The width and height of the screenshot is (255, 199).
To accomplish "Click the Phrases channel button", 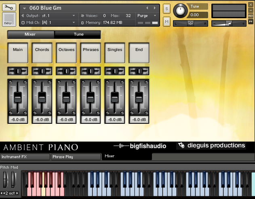I will coord(91,52).
